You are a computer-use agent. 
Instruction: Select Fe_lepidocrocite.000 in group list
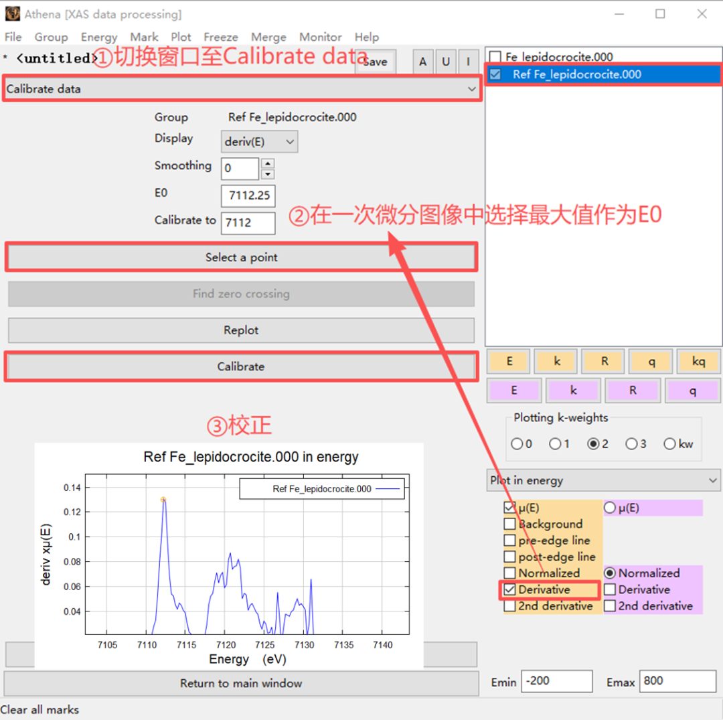pos(559,57)
